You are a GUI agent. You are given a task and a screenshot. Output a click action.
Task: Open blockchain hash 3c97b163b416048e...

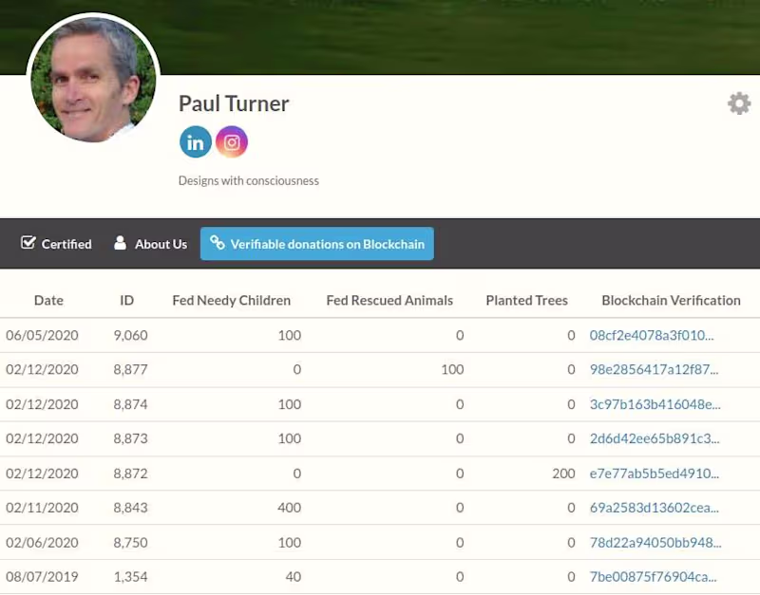click(x=655, y=404)
